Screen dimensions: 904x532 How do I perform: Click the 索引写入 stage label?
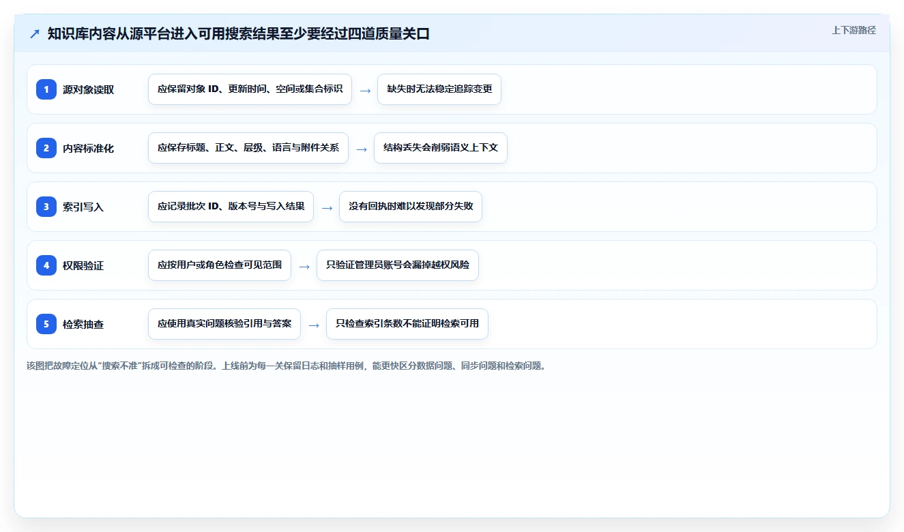click(x=83, y=207)
